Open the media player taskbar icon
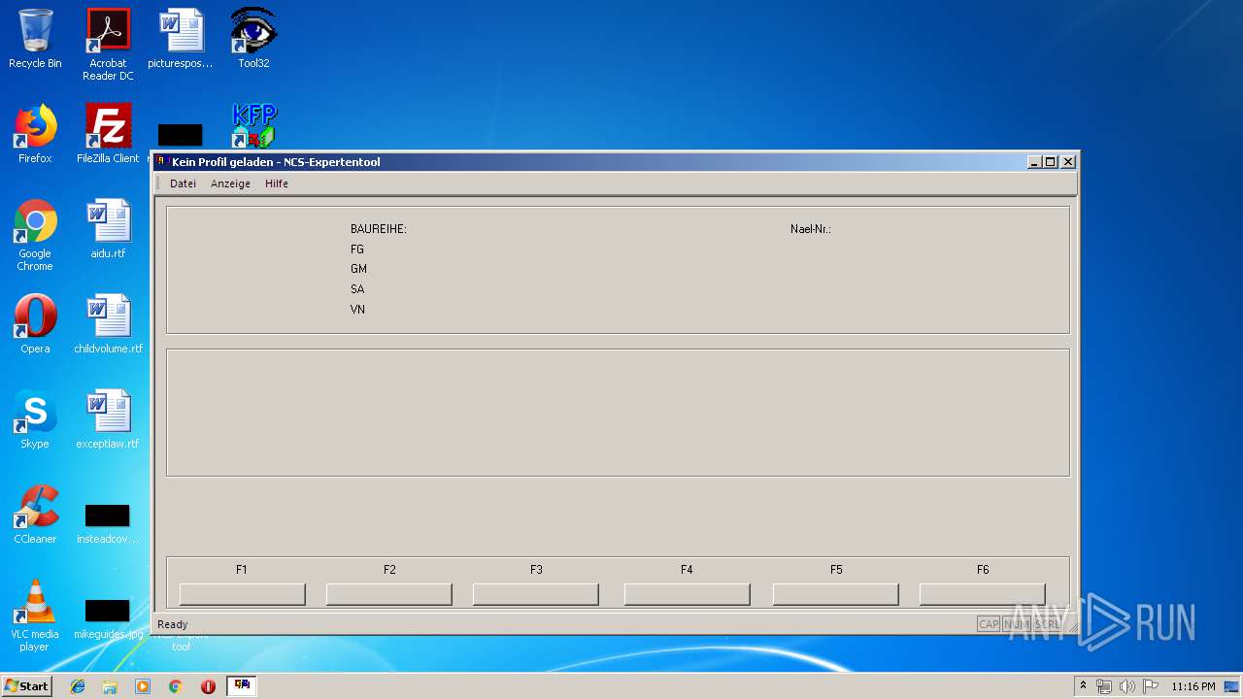 point(143,686)
